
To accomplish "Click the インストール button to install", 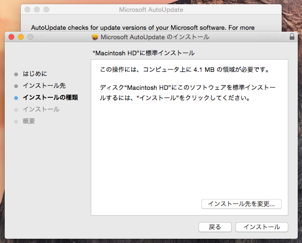I will (x=261, y=227).
